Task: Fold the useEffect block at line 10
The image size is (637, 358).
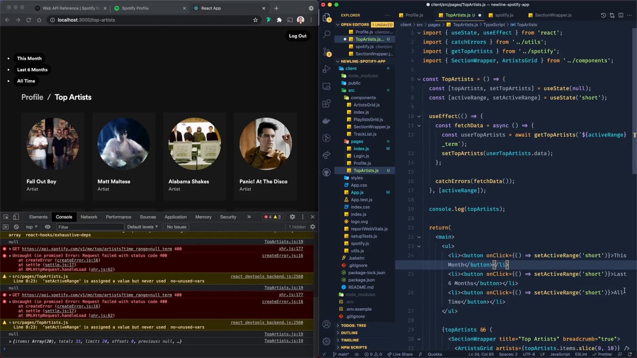Action: (x=419, y=116)
